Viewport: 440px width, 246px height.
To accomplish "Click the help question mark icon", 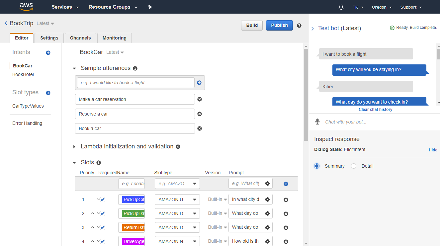I will [x=299, y=26].
